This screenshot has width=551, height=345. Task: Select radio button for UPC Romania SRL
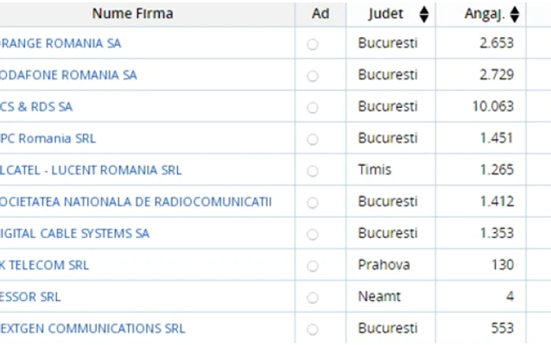tap(312, 139)
